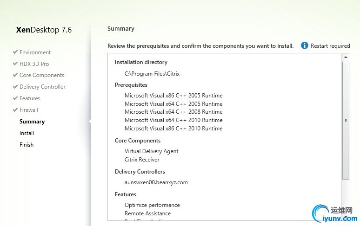Screen dimensions: 360x226
Task: Go to the Environment step
Action: coord(35,52)
